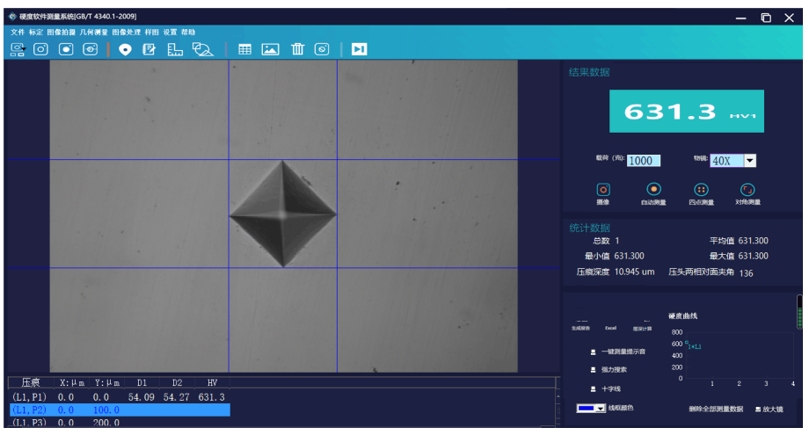
Task: Click the 摄像 camera icon in results panel
Action: (603, 189)
